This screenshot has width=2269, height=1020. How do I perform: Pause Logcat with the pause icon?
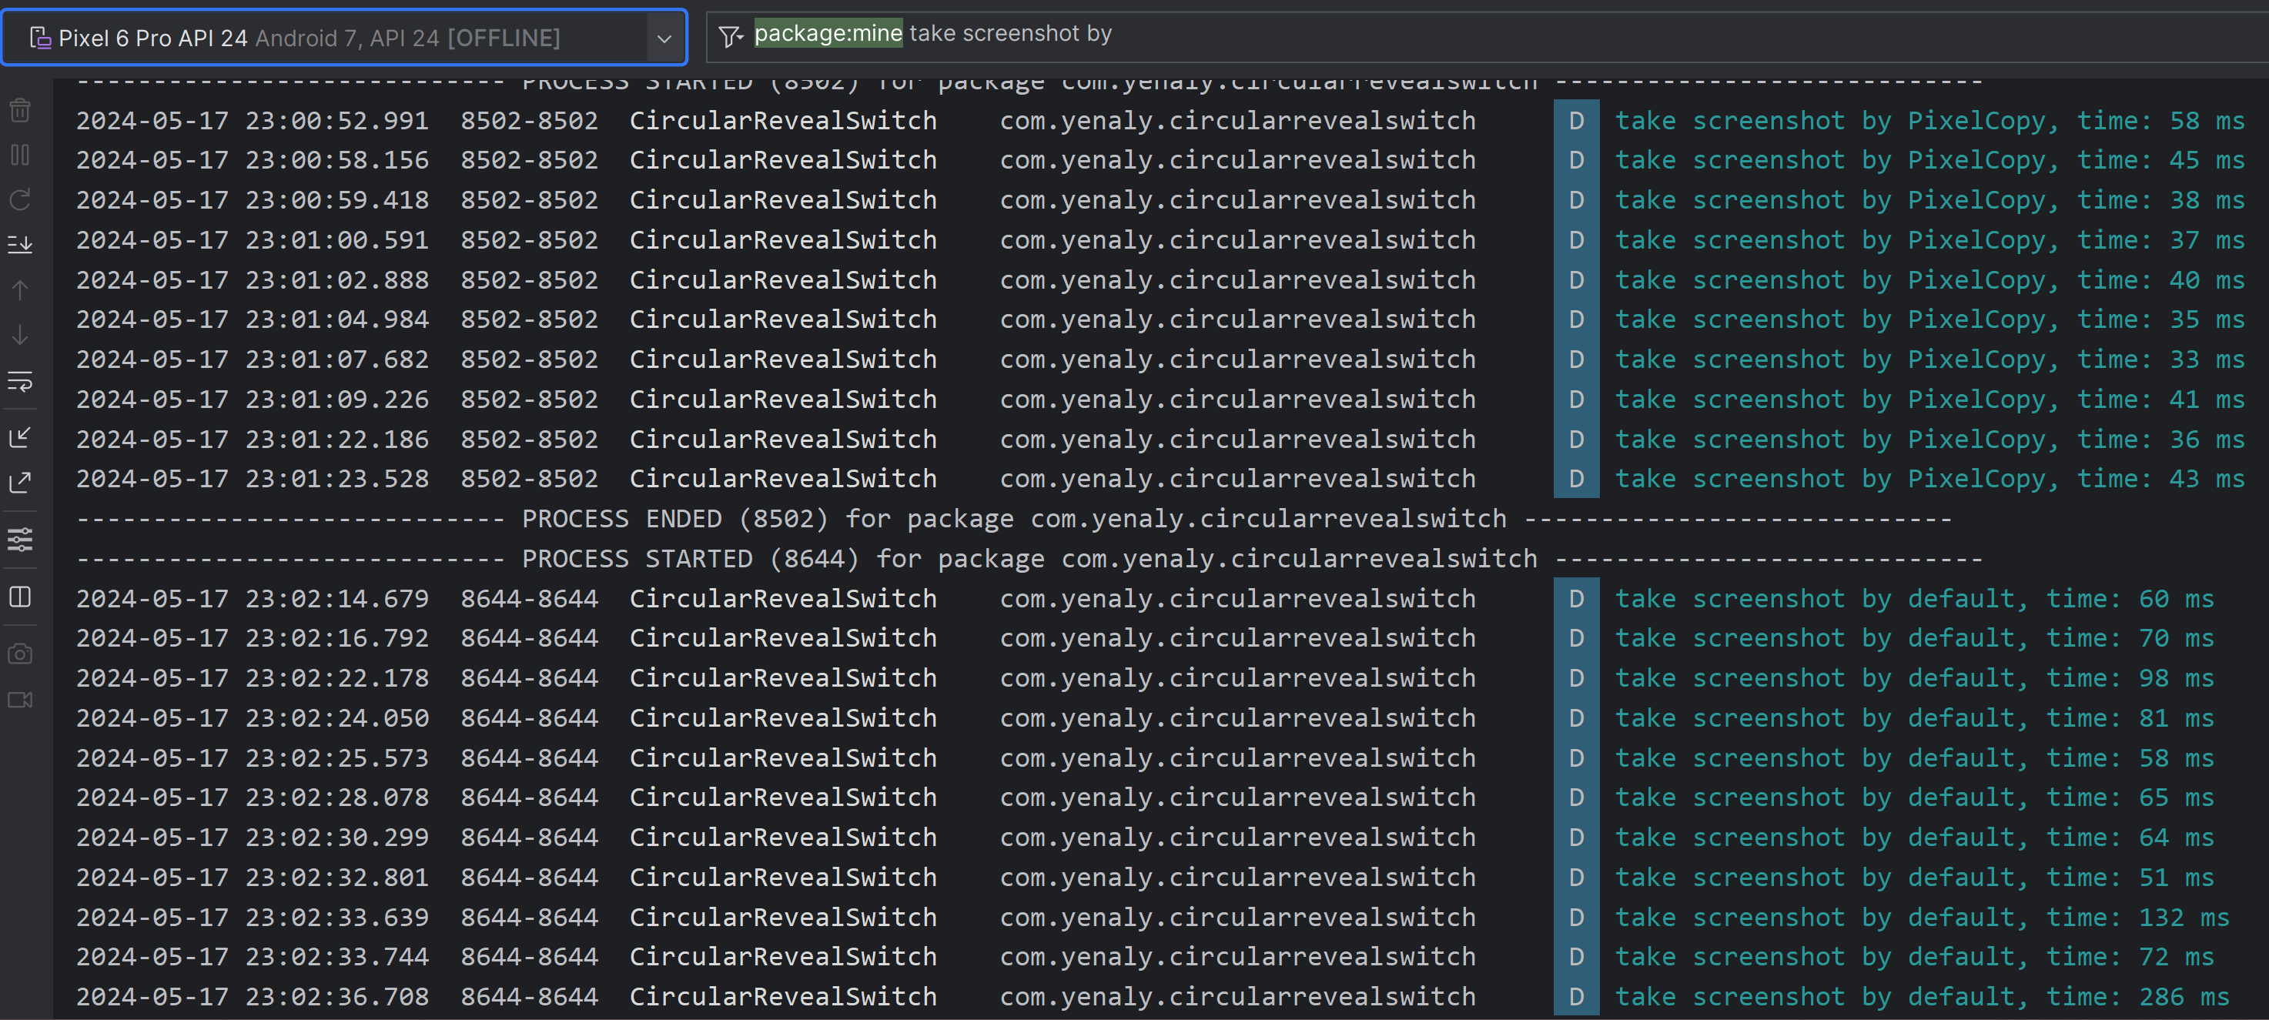pos(20,155)
